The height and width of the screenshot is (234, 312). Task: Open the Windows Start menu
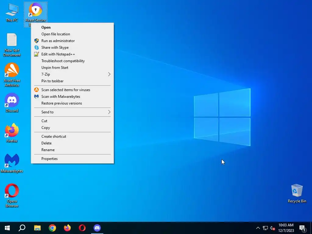coord(7,228)
